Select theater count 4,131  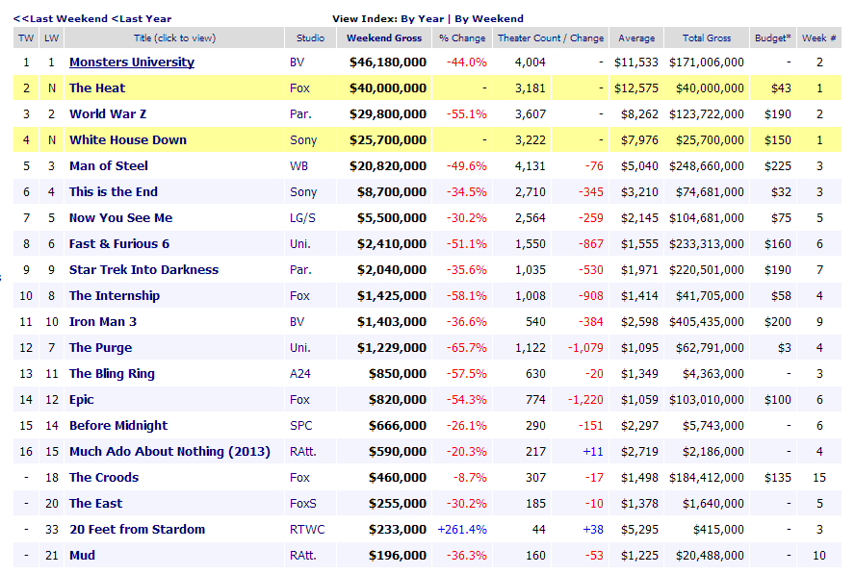point(530,166)
